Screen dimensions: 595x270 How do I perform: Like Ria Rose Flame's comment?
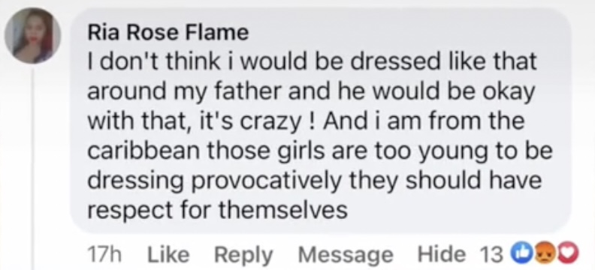pos(168,254)
